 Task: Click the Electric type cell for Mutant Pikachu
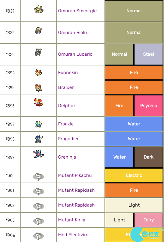click(x=134, y=175)
